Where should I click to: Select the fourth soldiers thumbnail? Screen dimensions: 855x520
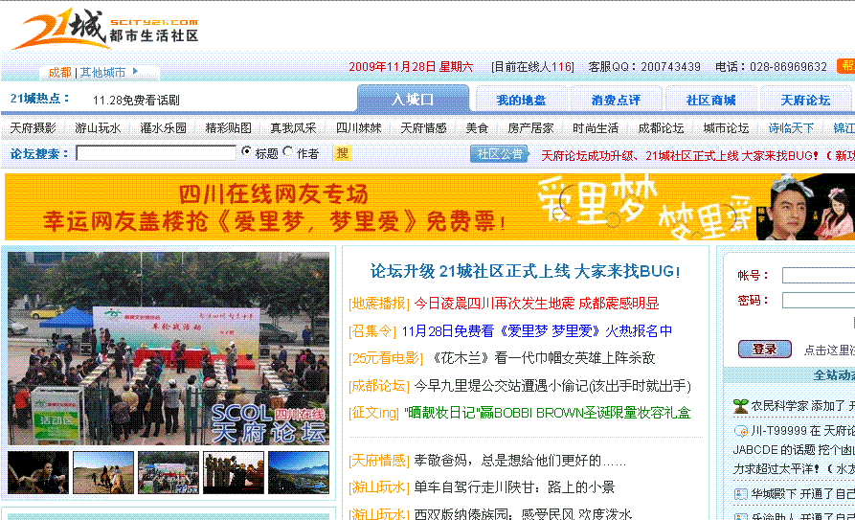coord(234,472)
